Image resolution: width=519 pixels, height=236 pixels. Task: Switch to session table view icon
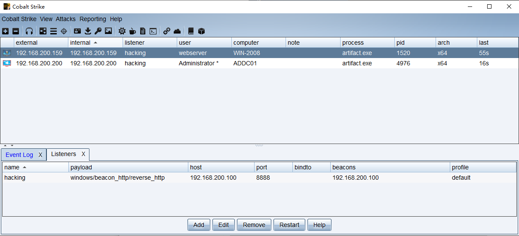point(53,31)
